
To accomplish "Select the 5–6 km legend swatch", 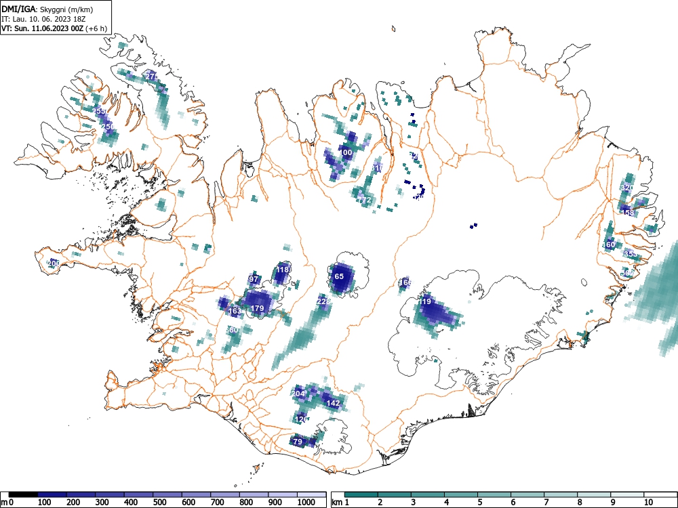I will coord(494,494).
